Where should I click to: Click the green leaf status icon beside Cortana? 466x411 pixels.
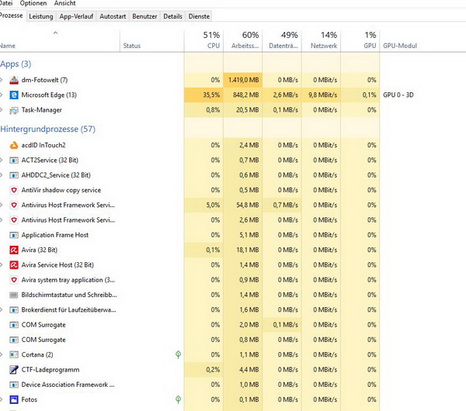178,354
